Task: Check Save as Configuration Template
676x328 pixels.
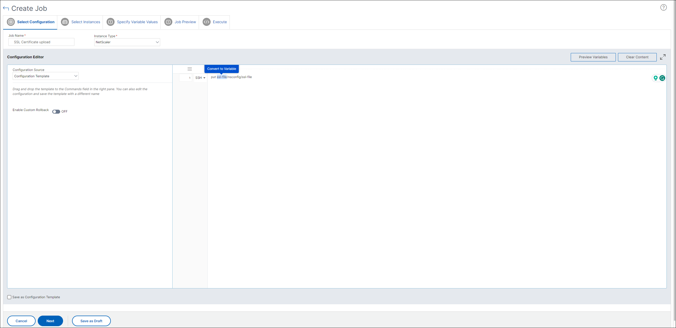Action: pyautogui.click(x=9, y=297)
